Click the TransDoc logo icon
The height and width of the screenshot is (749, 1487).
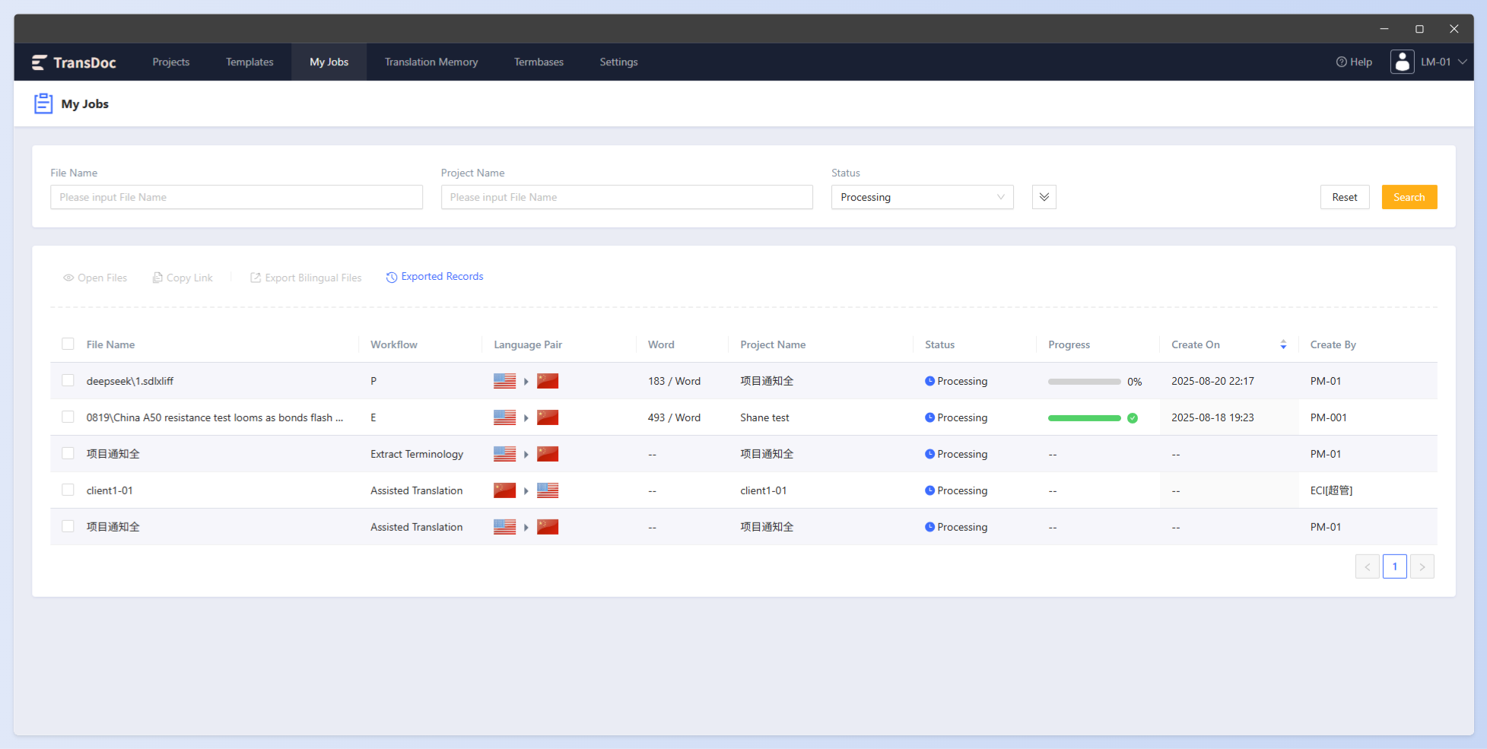coord(40,62)
